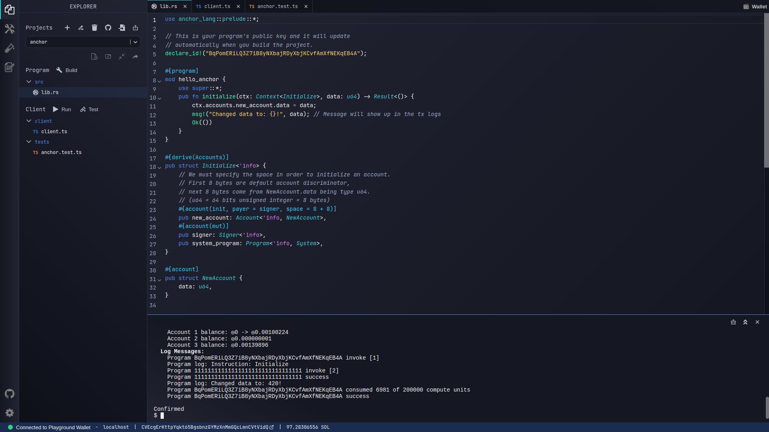Open the anchor project dropdown

point(135,42)
